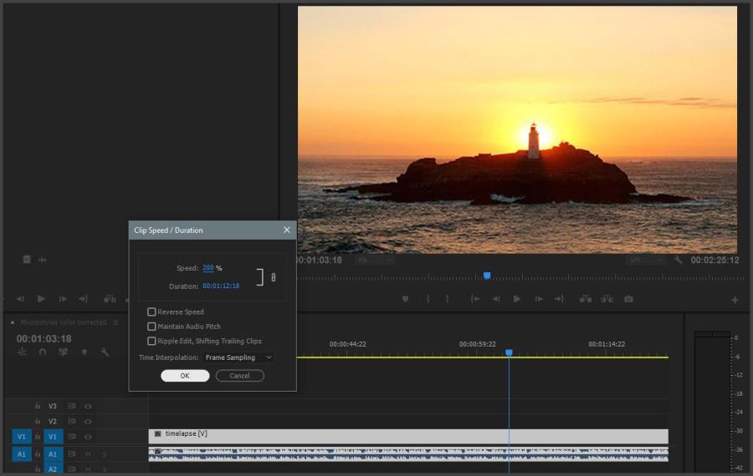Toggle V1 source patching button
This screenshot has width=753, height=476.
coord(22,438)
